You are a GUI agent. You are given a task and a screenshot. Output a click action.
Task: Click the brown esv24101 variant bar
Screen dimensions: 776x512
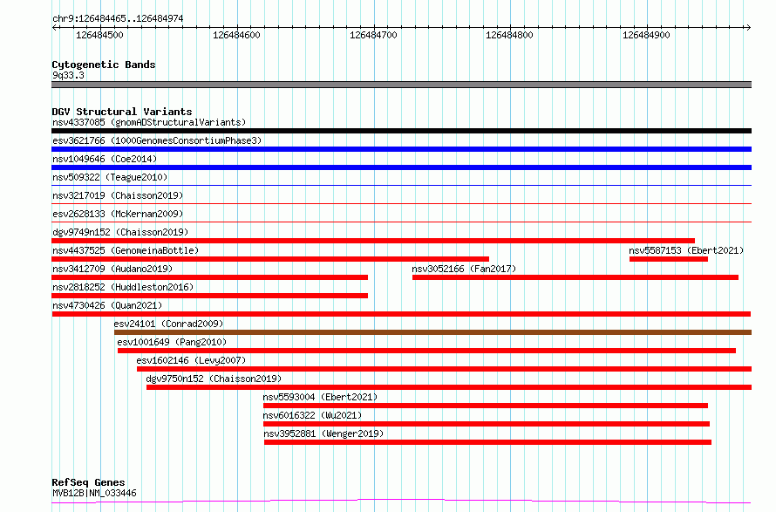(x=432, y=332)
